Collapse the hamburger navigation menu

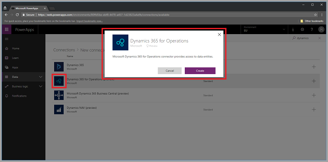tap(7, 39)
